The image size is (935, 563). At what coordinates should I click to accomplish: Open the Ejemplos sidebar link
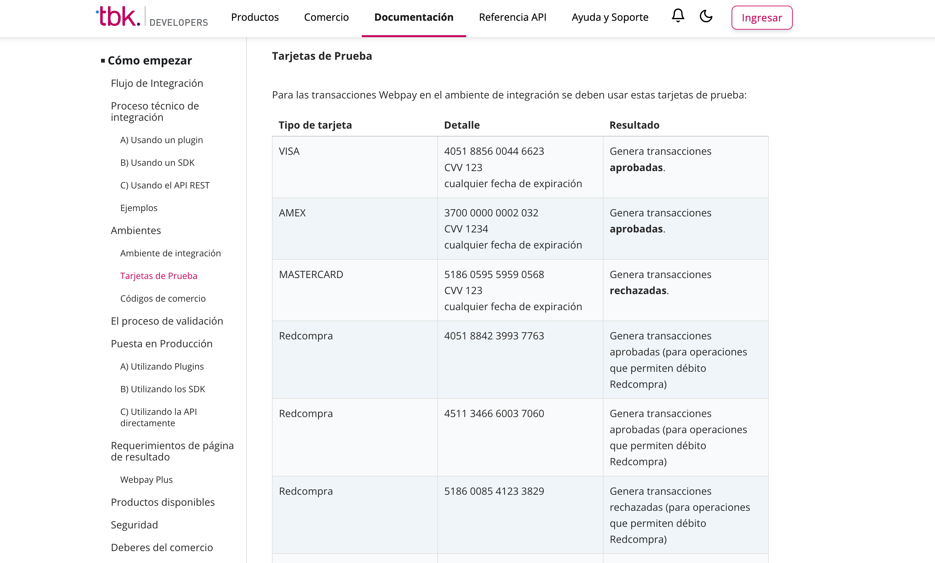coord(139,208)
